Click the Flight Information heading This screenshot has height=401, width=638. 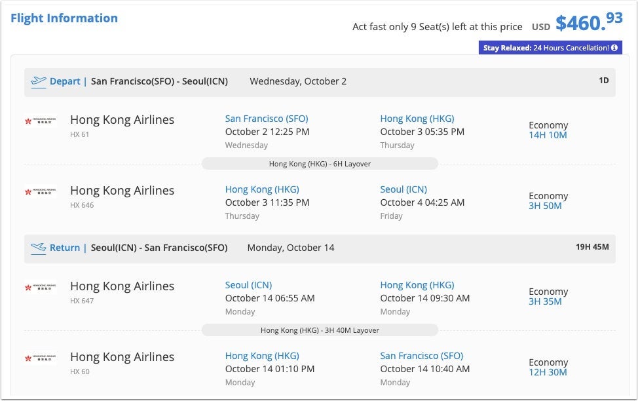tap(64, 18)
